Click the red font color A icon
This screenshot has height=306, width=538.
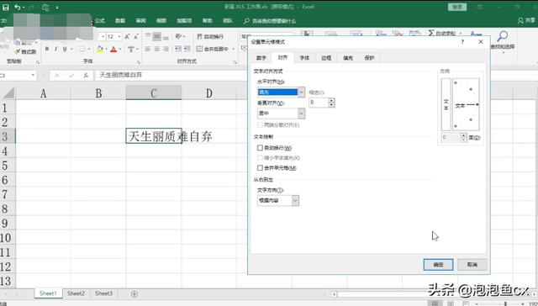point(113,50)
